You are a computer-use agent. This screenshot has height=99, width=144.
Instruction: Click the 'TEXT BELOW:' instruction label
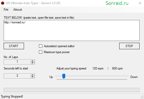point(39,18)
